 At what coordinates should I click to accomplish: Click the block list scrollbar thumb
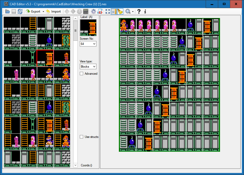76,31
